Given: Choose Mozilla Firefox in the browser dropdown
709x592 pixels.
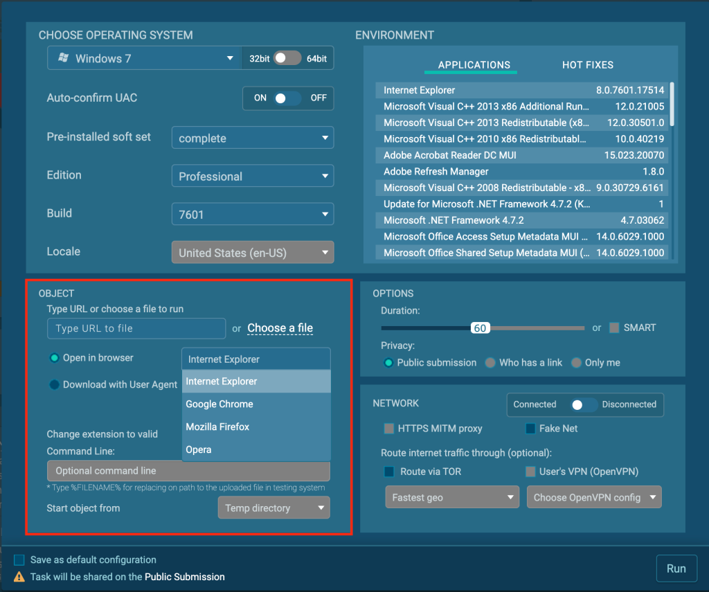Looking at the screenshot, I should [217, 427].
